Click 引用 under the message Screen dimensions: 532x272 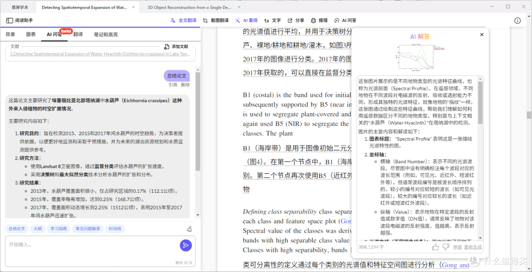pos(173,85)
